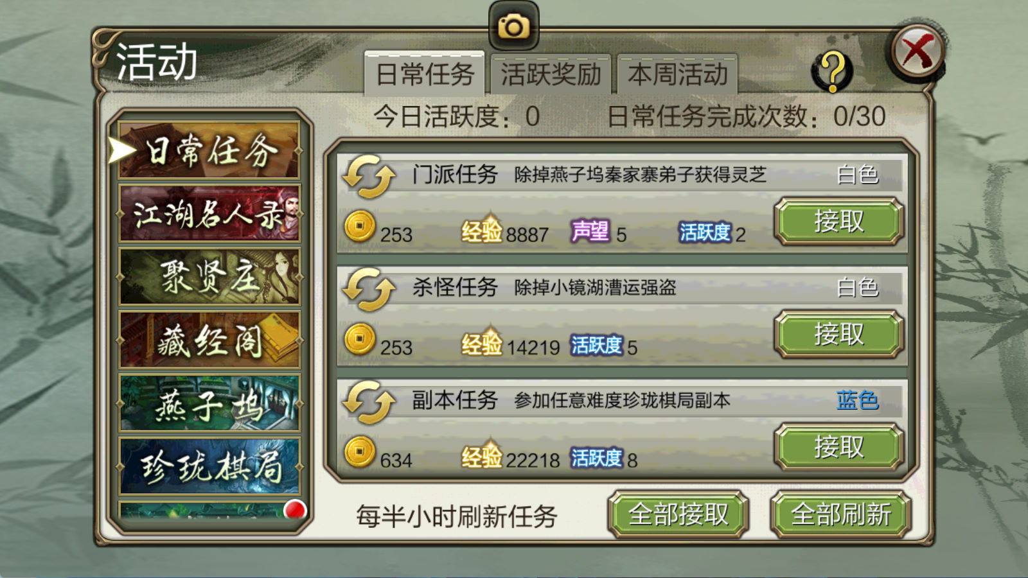The image size is (1028, 578).
Task: Click the gold coin icon for 门派任务
Action: (x=360, y=226)
